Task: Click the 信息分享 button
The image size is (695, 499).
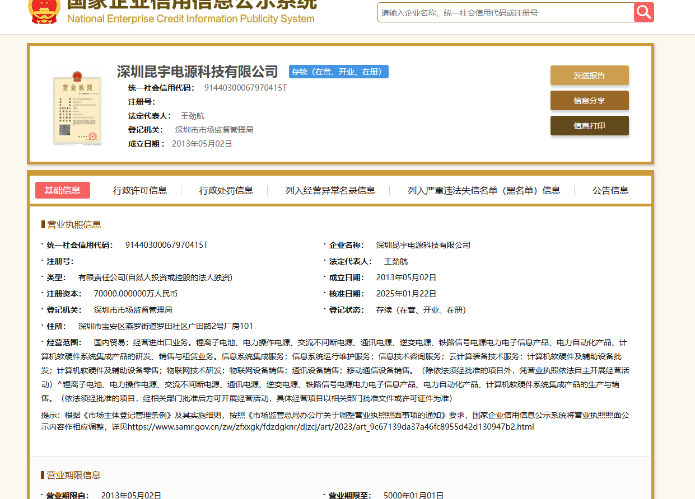Action: (590, 101)
